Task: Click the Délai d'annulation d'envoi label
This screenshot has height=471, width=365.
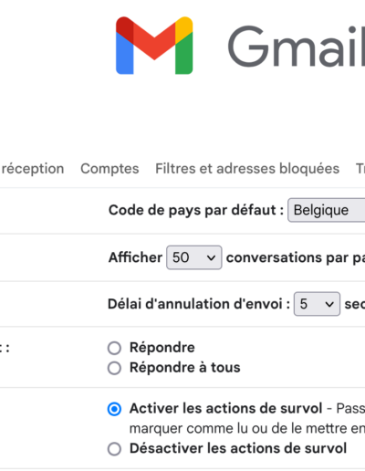Action: tap(199, 304)
